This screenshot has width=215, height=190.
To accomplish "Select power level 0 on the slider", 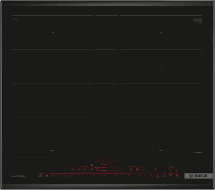I will point(53,176).
